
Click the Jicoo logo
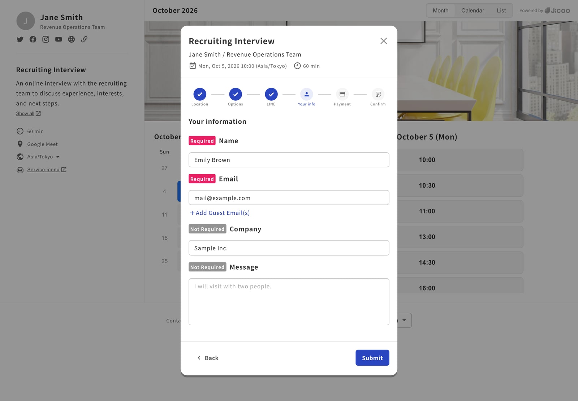point(557,10)
